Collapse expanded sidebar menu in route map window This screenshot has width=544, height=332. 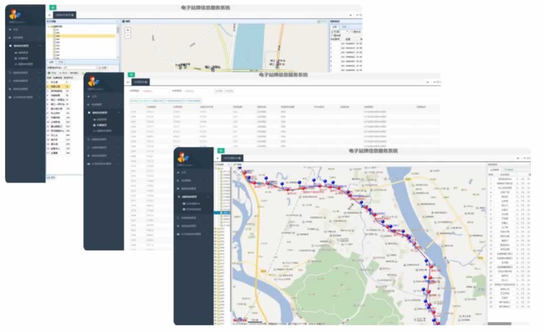[x=194, y=196]
